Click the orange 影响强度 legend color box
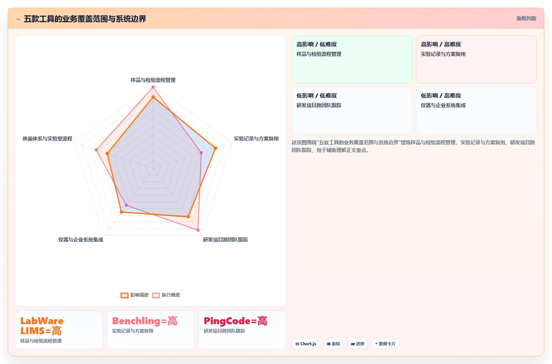This screenshot has height=364, width=552. (124, 295)
